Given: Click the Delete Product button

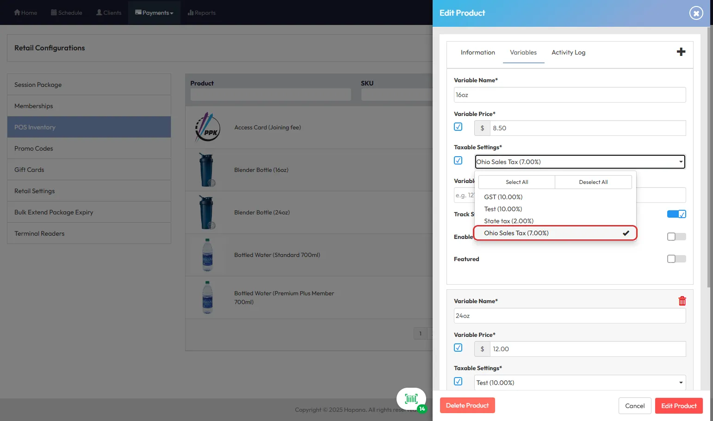Looking at the screenshot, I should pos(467,405).
